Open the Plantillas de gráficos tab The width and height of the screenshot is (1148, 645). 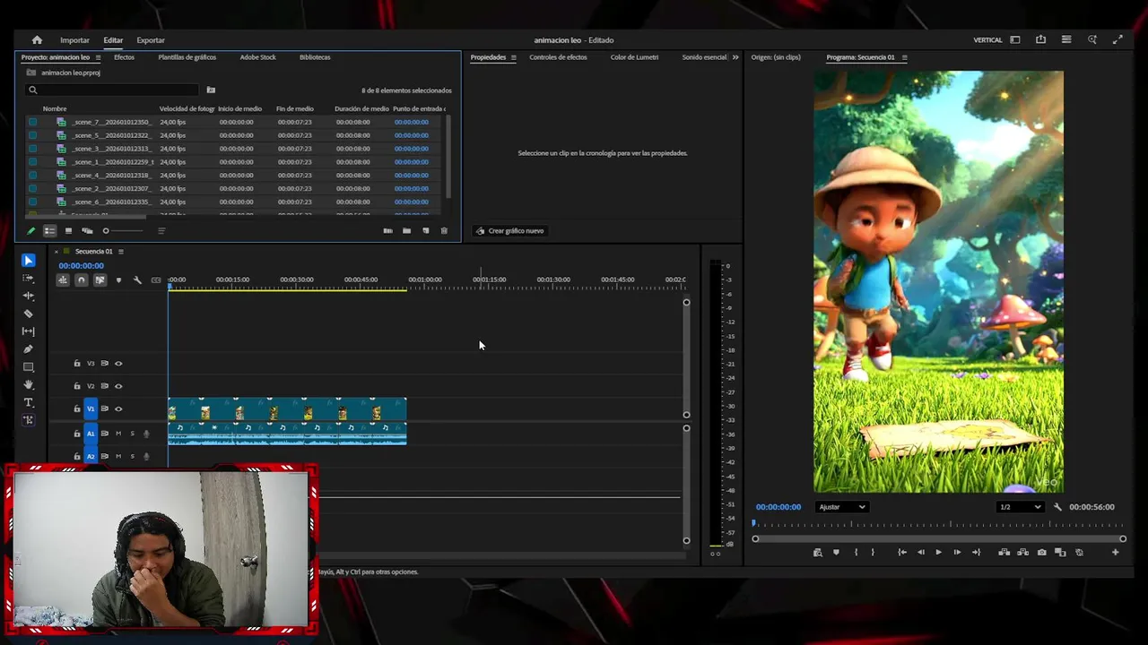pyautogui.click(x=187, y=57)
